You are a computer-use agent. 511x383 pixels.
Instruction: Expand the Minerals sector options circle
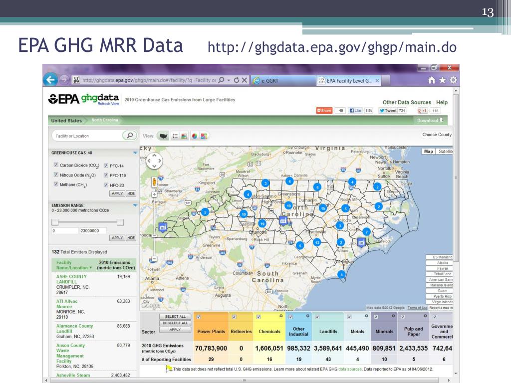point(393,316)
